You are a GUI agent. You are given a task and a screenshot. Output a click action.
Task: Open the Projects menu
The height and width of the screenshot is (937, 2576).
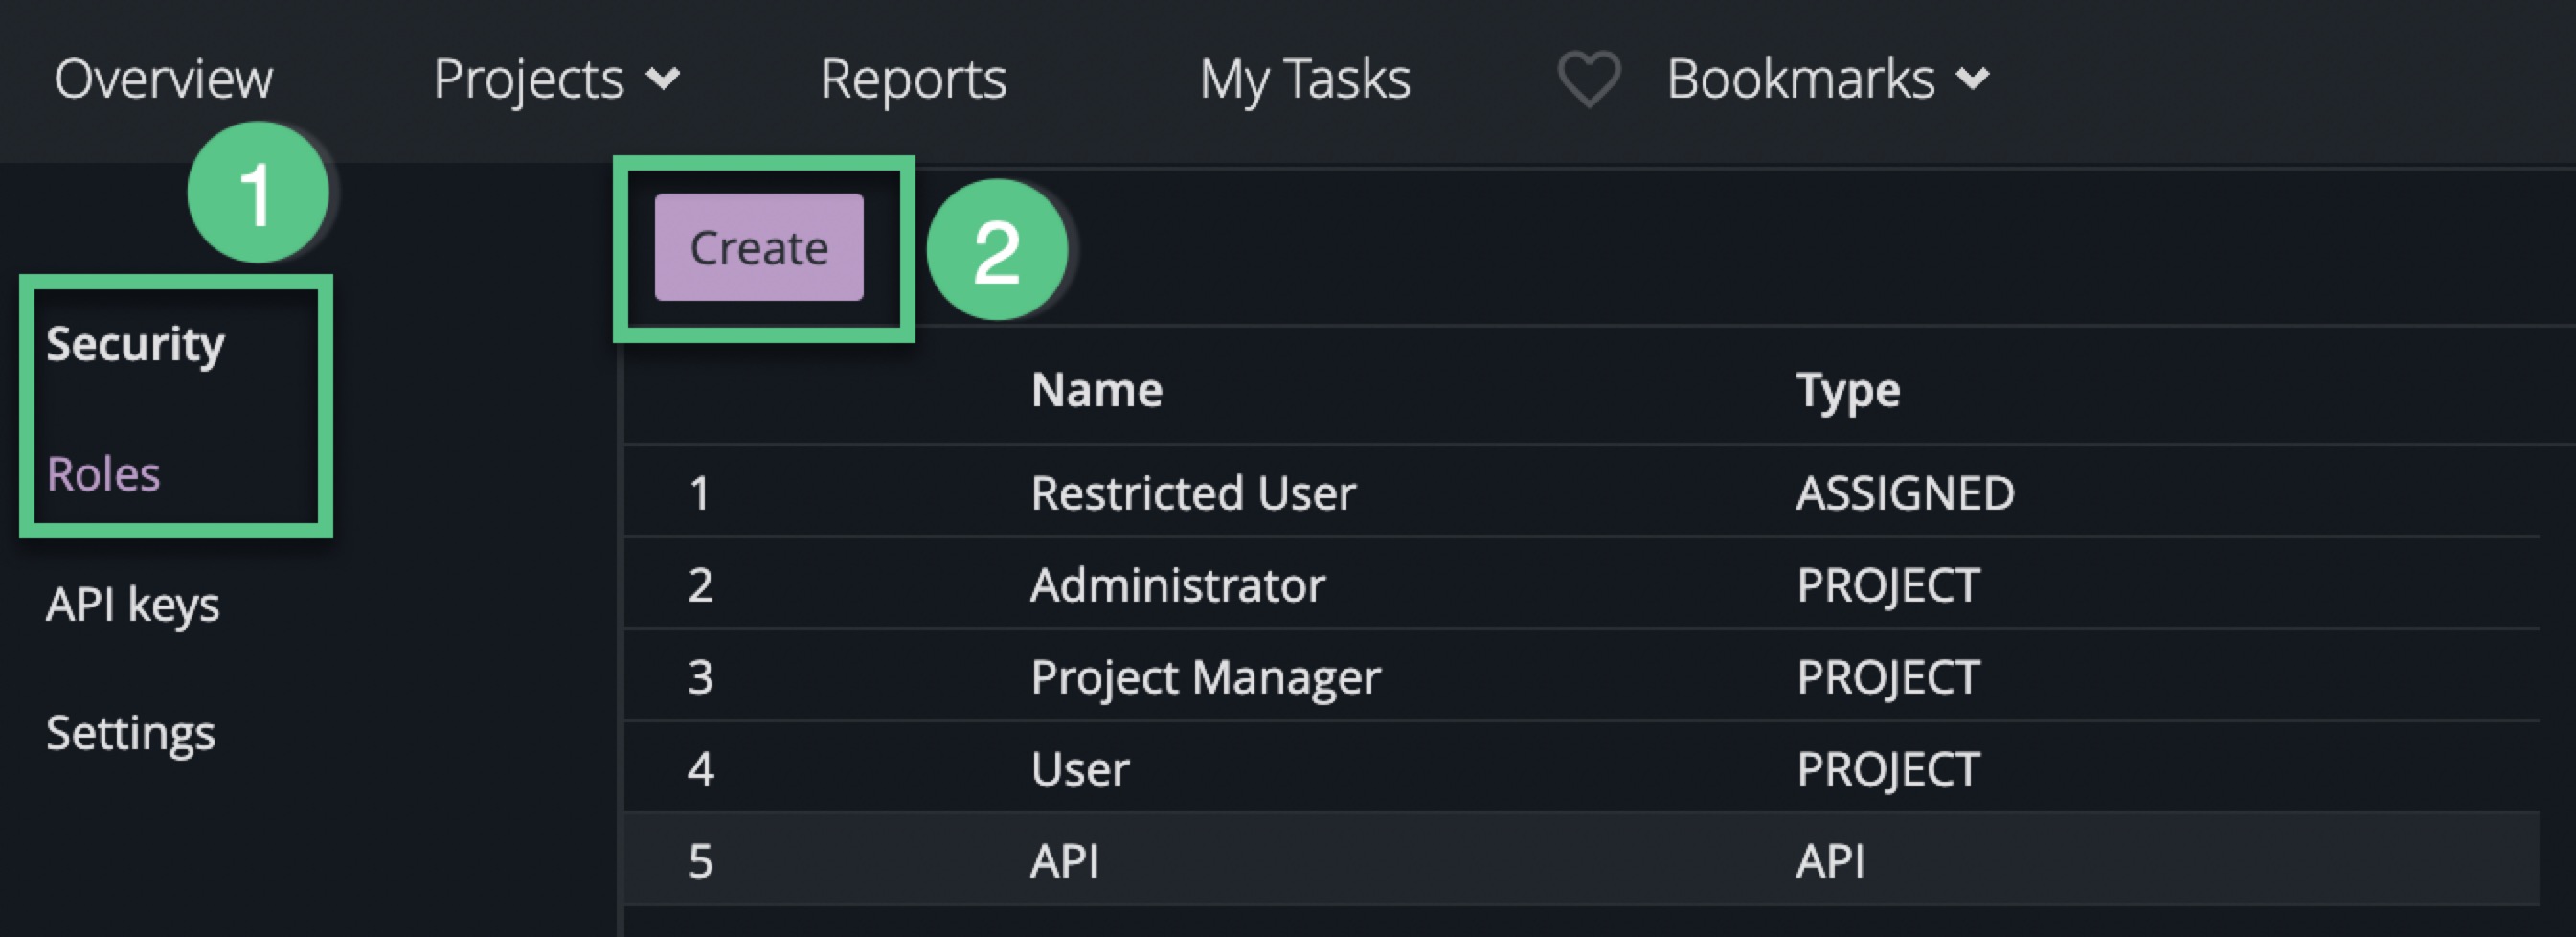[528, 79]
